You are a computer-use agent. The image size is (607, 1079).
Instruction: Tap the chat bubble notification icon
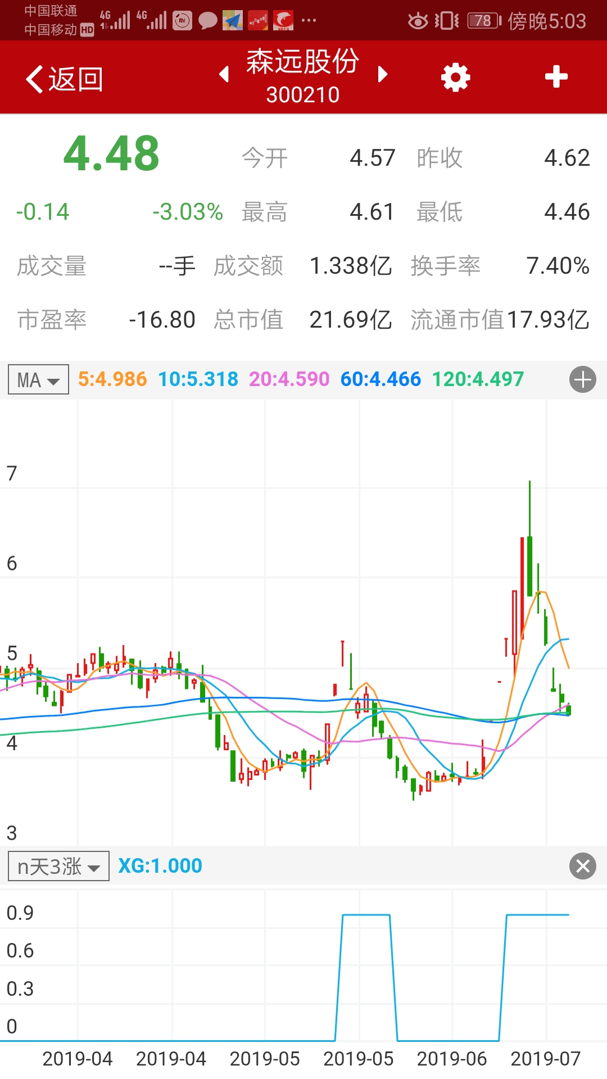[207, 21]
